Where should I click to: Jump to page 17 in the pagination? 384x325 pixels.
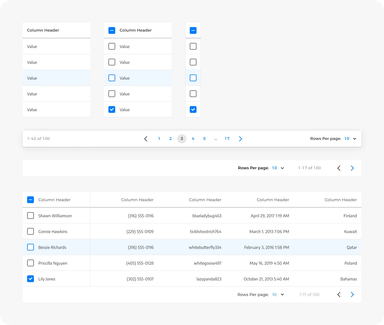click(227, 139)
